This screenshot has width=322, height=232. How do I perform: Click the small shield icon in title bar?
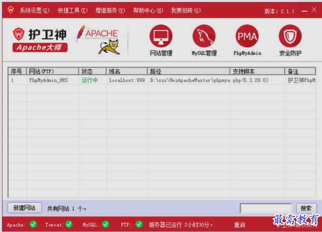(x=11, y=10)
